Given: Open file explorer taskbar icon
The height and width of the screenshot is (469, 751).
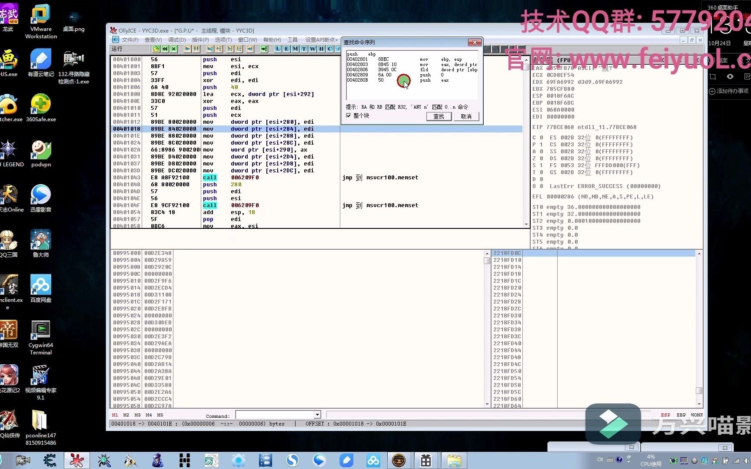Looking at the screenshot, I should pos(454,460).
